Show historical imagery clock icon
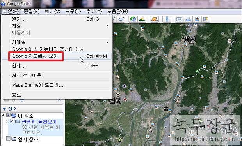 tap(133, 19)
